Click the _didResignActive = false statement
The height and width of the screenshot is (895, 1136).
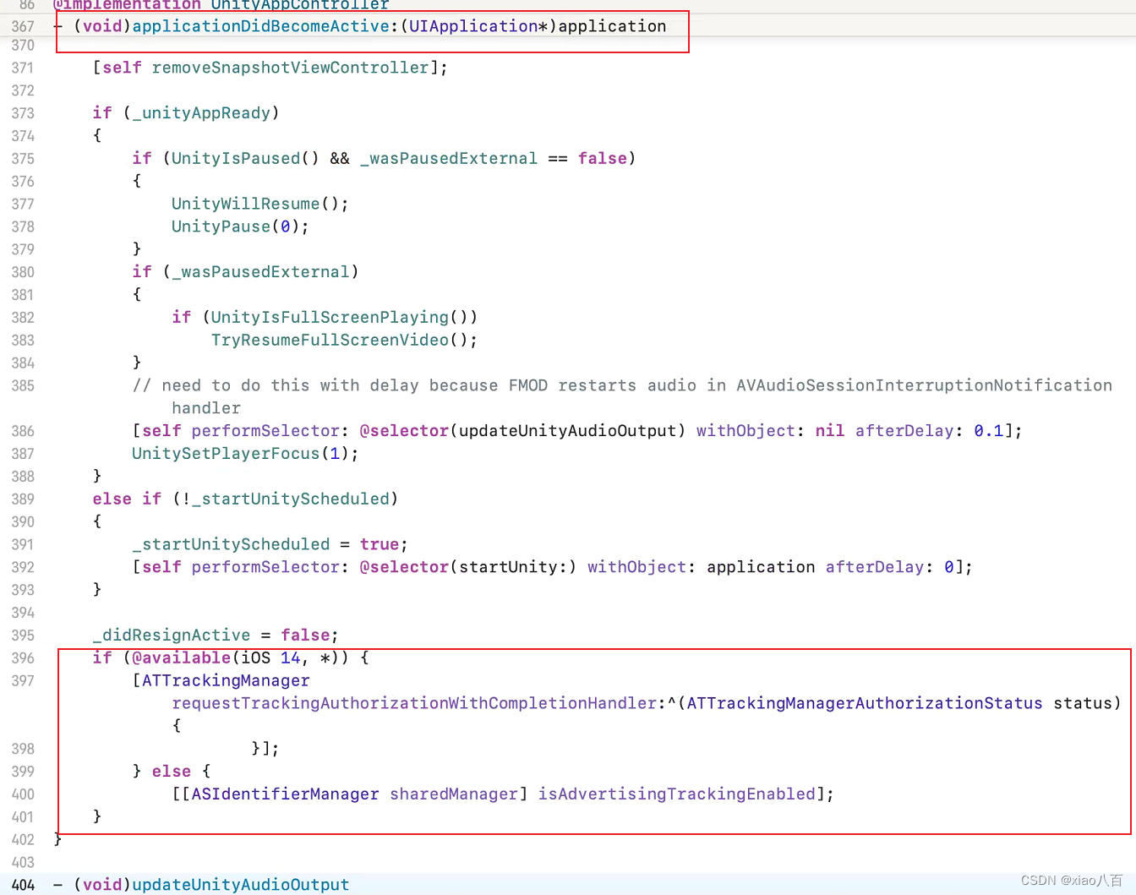(x=216, y=636)
